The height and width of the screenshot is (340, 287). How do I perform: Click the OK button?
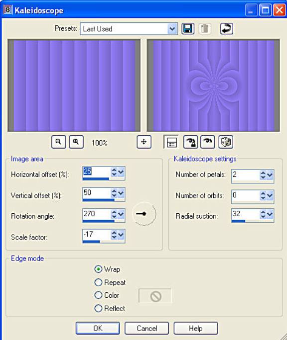pos(98,328)
